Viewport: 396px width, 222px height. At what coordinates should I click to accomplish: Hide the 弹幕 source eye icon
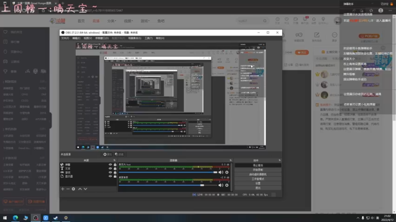[110, 165]
